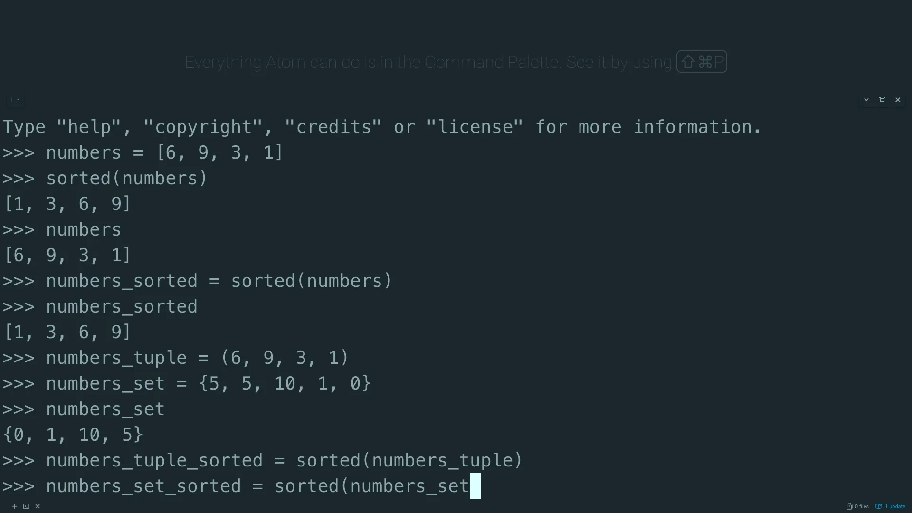Click the 0 files status label
Viewport: 912px width, 513px height.
click(862, 506)
